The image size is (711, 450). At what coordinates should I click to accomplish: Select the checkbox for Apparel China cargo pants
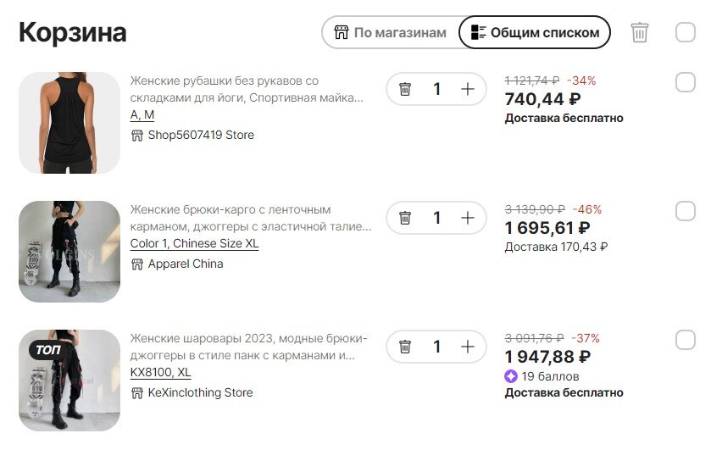pyautogui.click(x=686, y=211)
